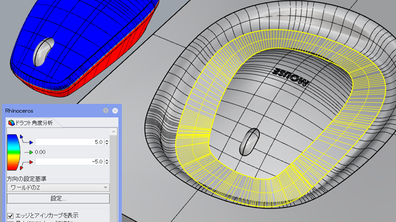The image size is (396, 222).
Task: Toggle the show edges and isocurves checkbox
Action: 10,216
